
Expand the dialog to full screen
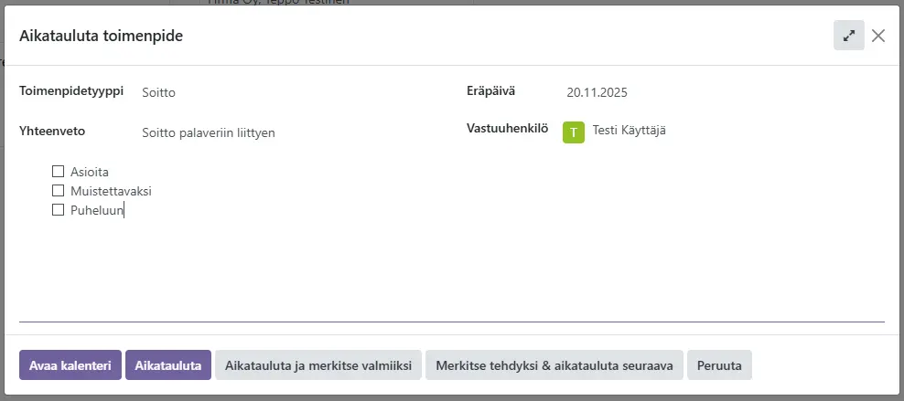tap(848, 36)
